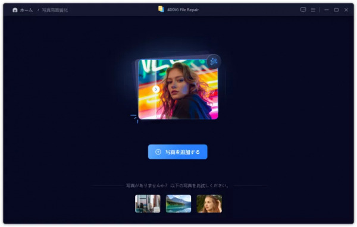Click the magic wand enhance icon
The height and width of the screenshot is (227, 357).
tap(214, 62)
